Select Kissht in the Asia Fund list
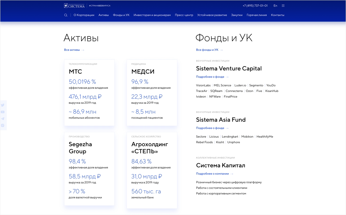Screen dimensions: 346x215 (x=220, y=143)
